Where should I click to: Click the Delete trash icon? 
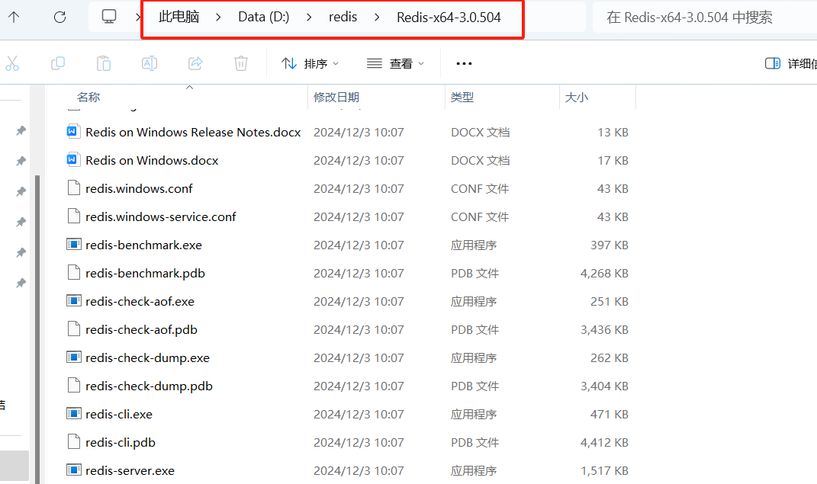[x=241, y=63]
